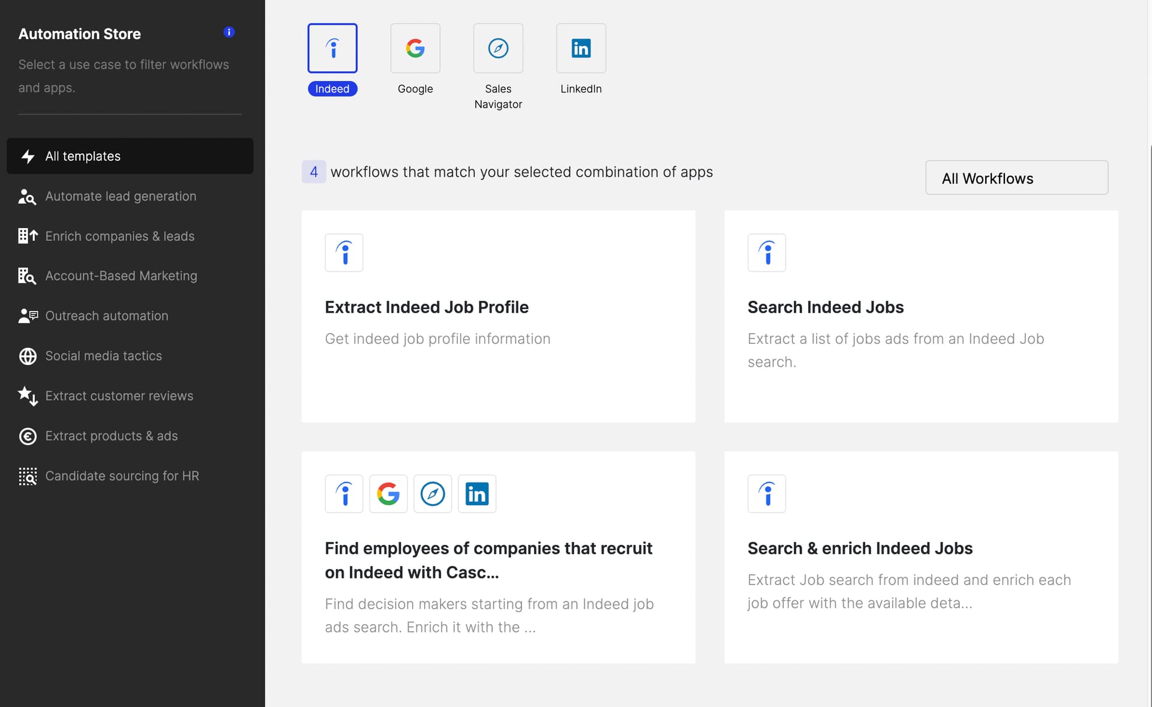Open the Extract Indeed Job Profile workflow
Screen dimensions: 1152x707
click(x=498, y=316)
